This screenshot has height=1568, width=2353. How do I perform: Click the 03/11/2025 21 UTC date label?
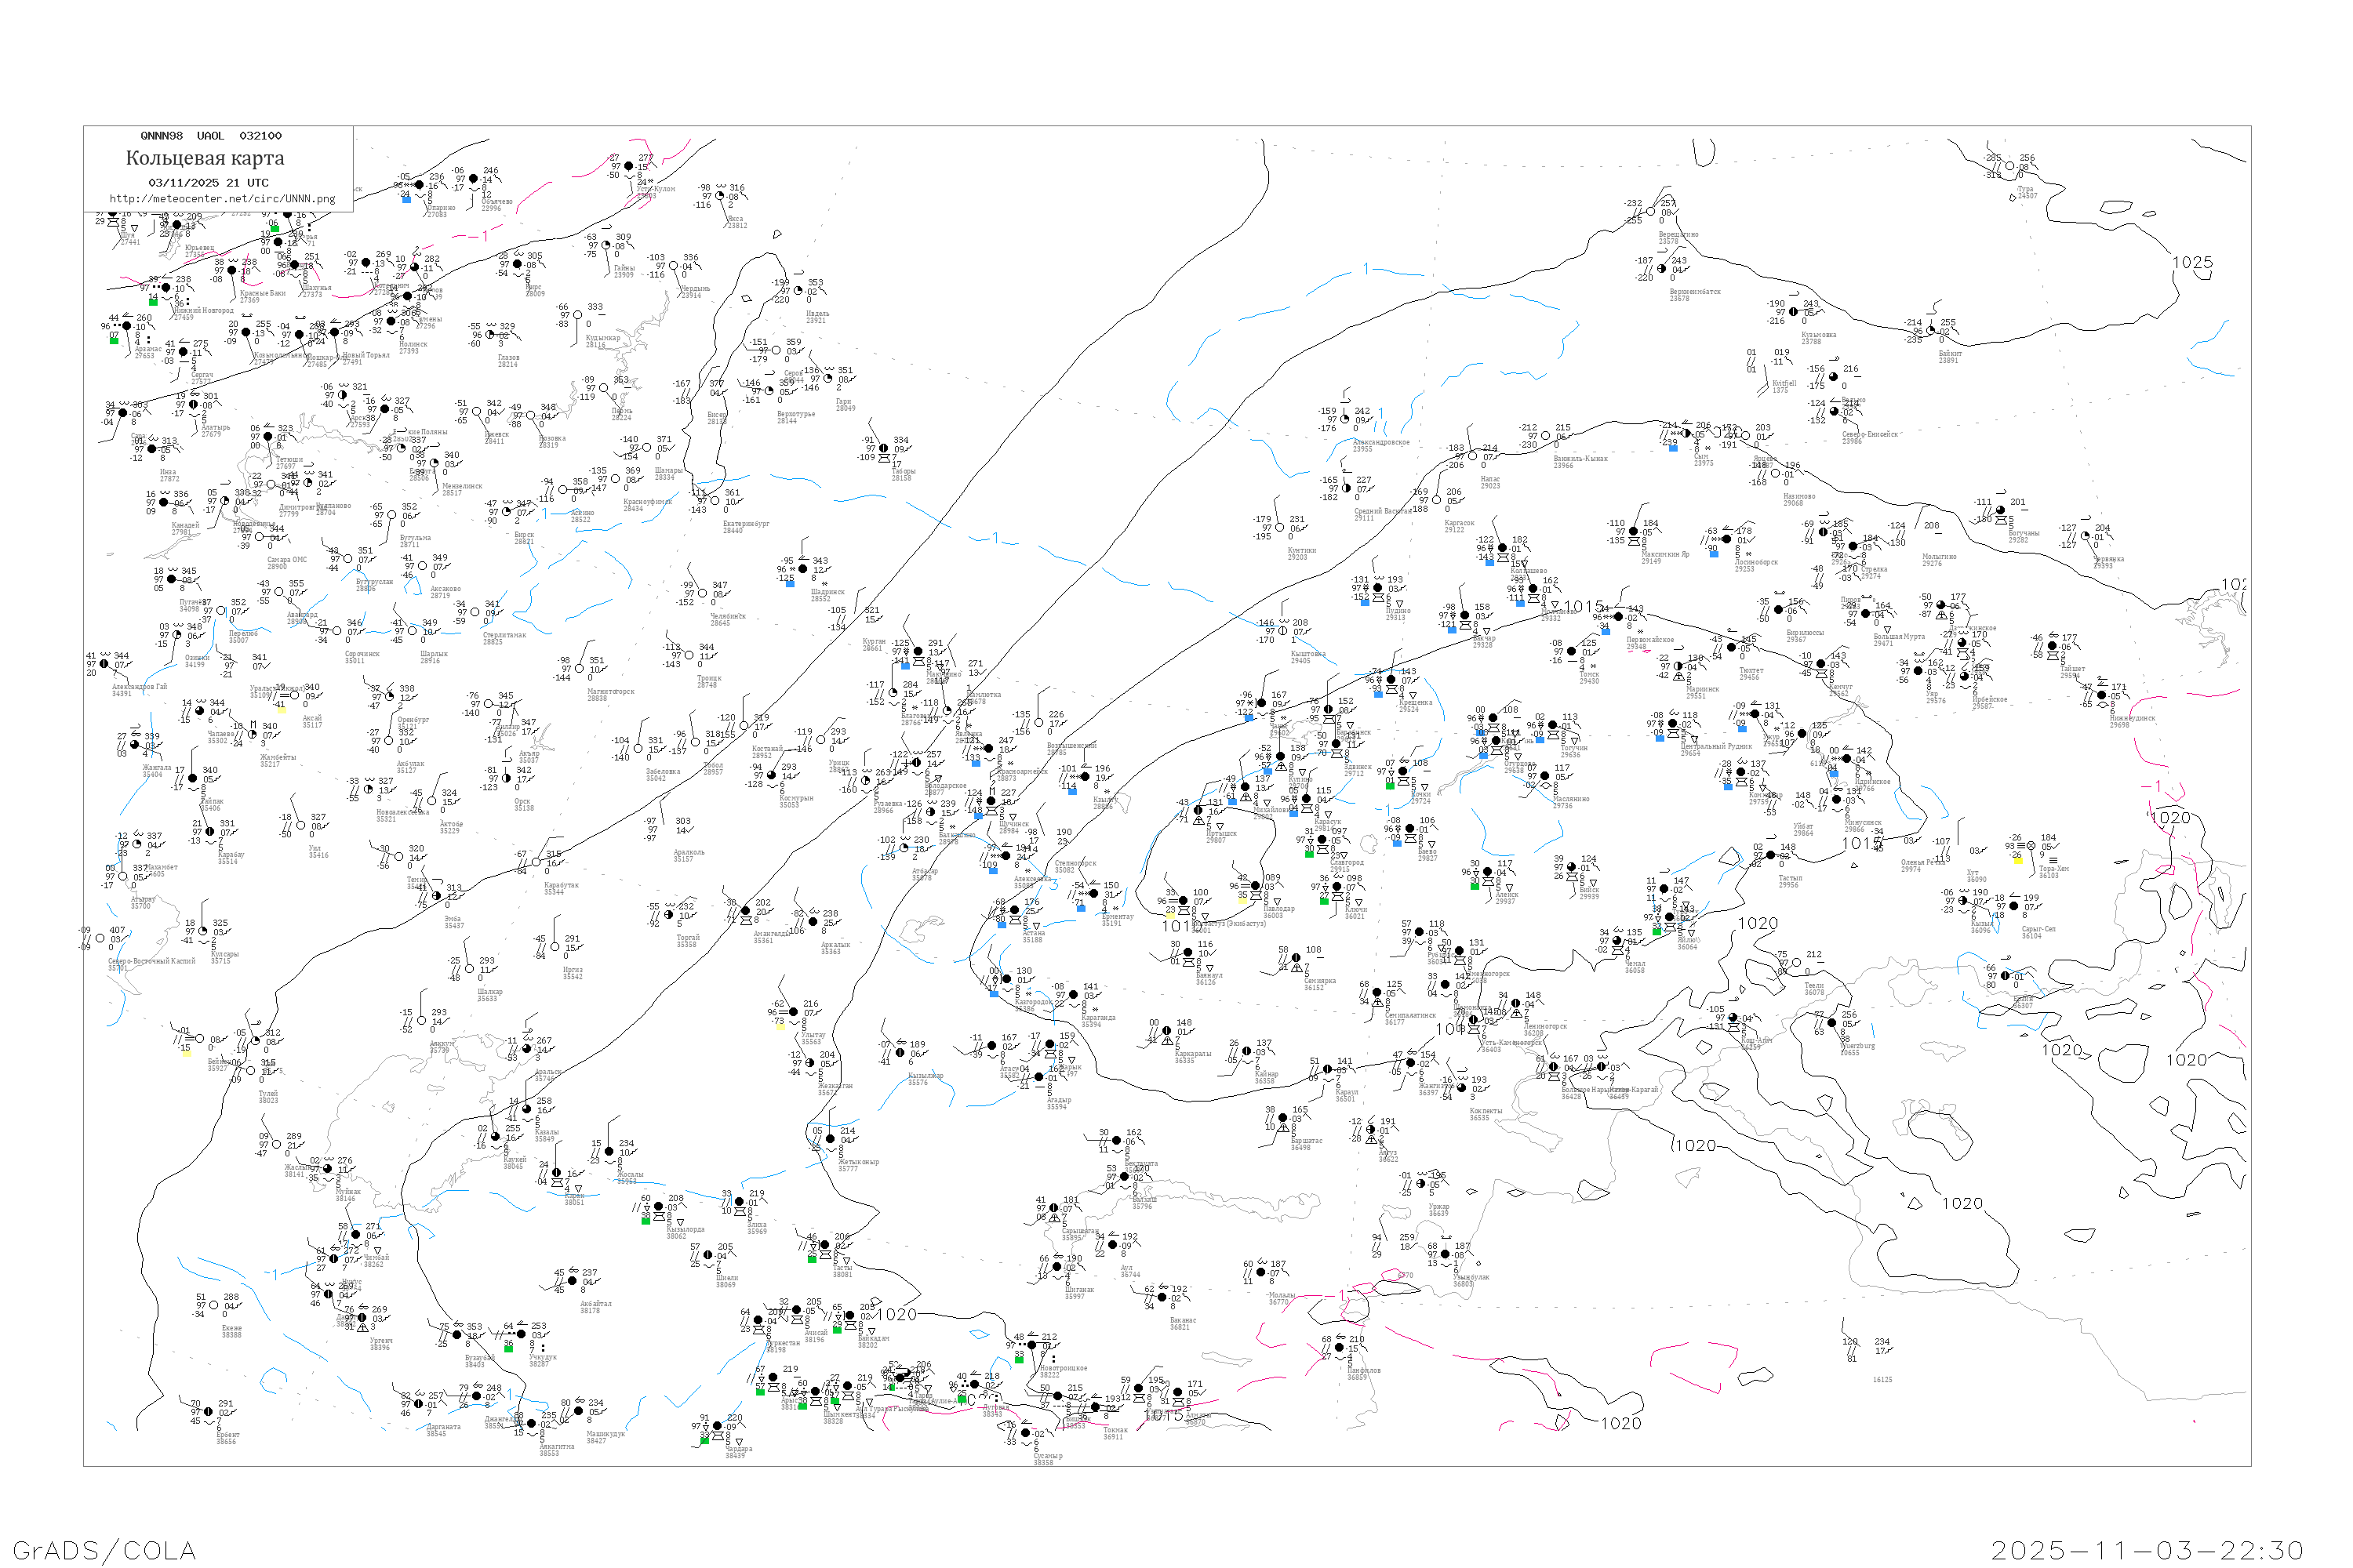pyautogui.click(x=208, y=183)
